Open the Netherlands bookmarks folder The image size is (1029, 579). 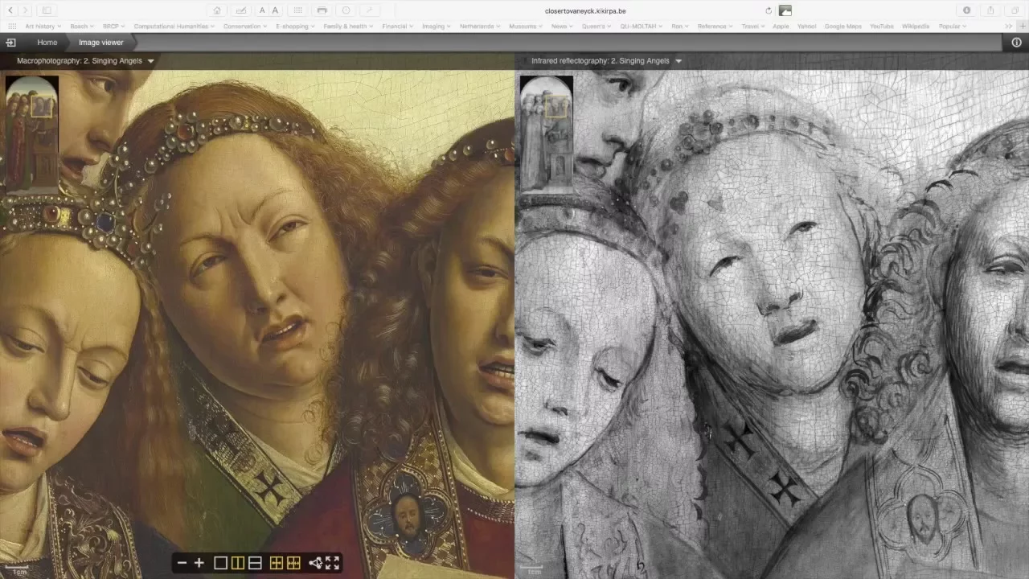tap(480, 27)
